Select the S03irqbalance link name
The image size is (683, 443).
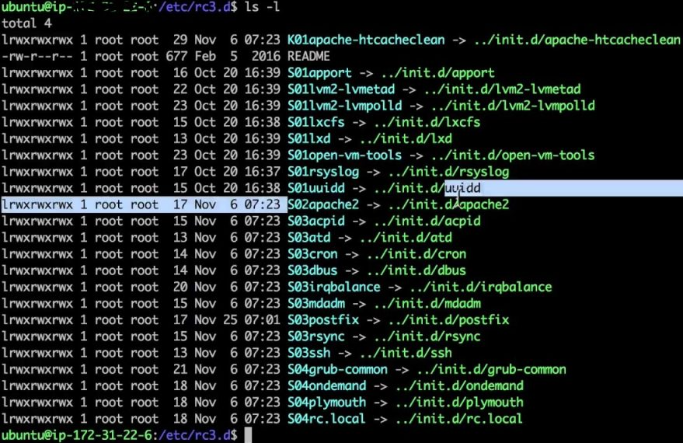pos(333,287)
